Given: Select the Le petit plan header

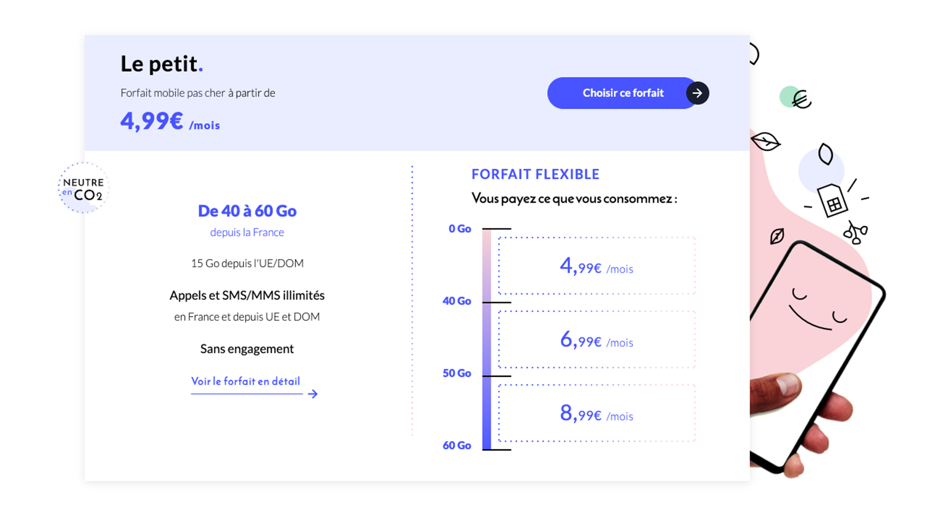Looking at the screenshot, I should point(161,64).
